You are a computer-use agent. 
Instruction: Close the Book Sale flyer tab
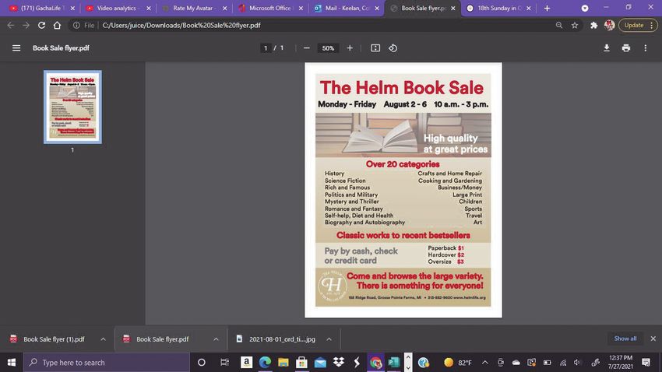pos(453,8)
